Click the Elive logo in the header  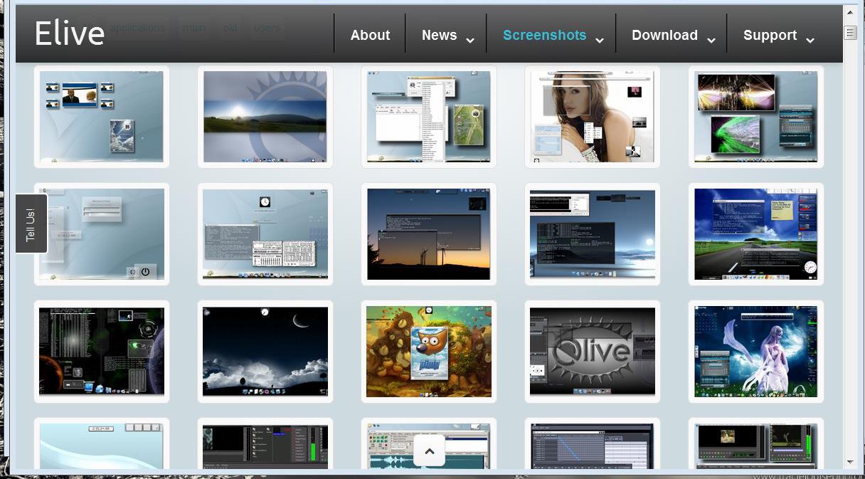point(70,33)
